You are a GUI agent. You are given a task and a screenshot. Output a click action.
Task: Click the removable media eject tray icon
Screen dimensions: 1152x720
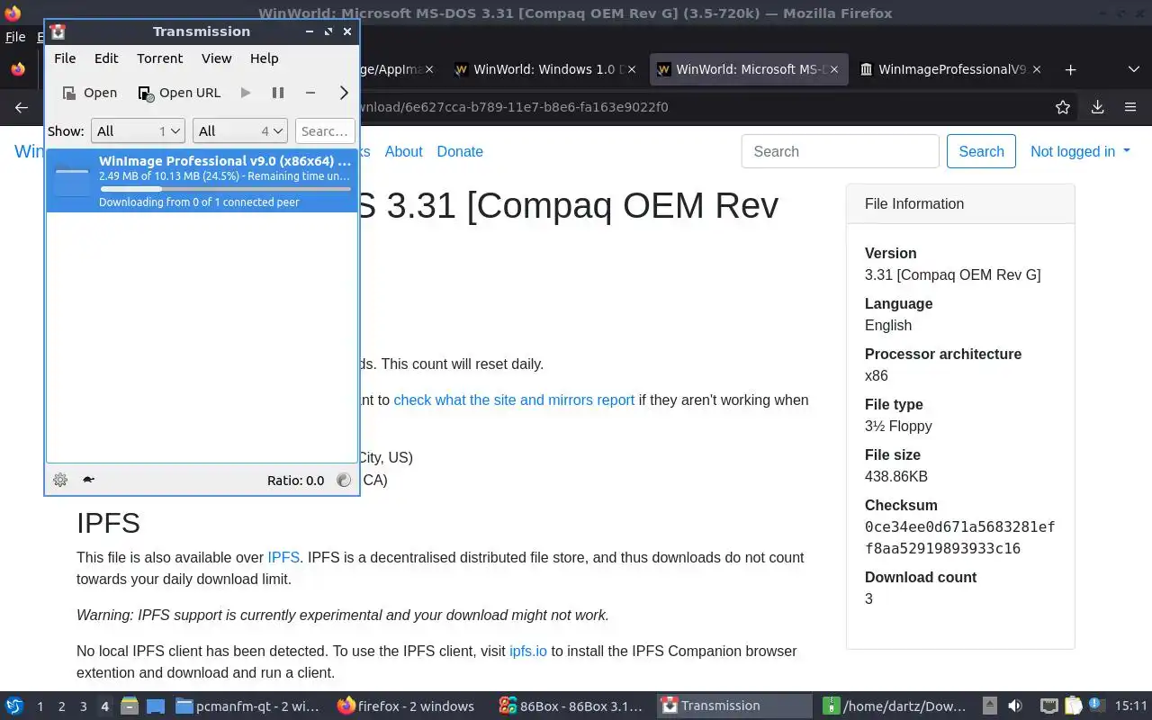pyautogui.click(x=989, y=706)
